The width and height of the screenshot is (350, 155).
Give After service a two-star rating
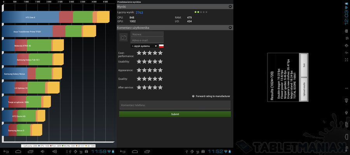click(144, 88)
